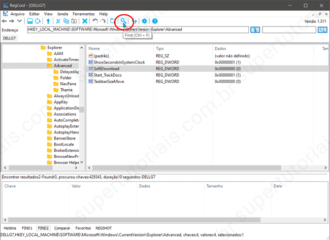Viewport: 330px width, 240px height.
Task: Switch to the REGSHOT tab
Action: (104, 228)
